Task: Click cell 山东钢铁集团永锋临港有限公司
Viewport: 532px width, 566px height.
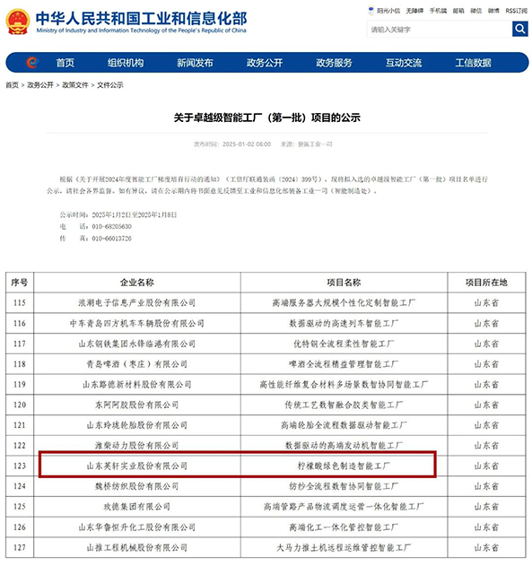Action: click(x=137, y=344)
